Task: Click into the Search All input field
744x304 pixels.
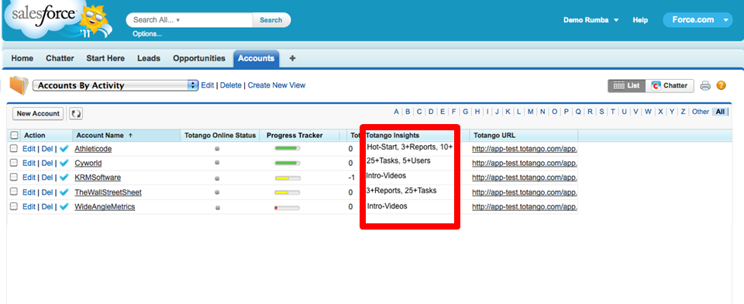Action: click(190, 20)
